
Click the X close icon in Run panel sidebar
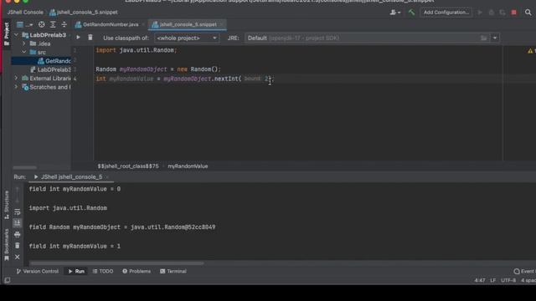tap(18, 257)
